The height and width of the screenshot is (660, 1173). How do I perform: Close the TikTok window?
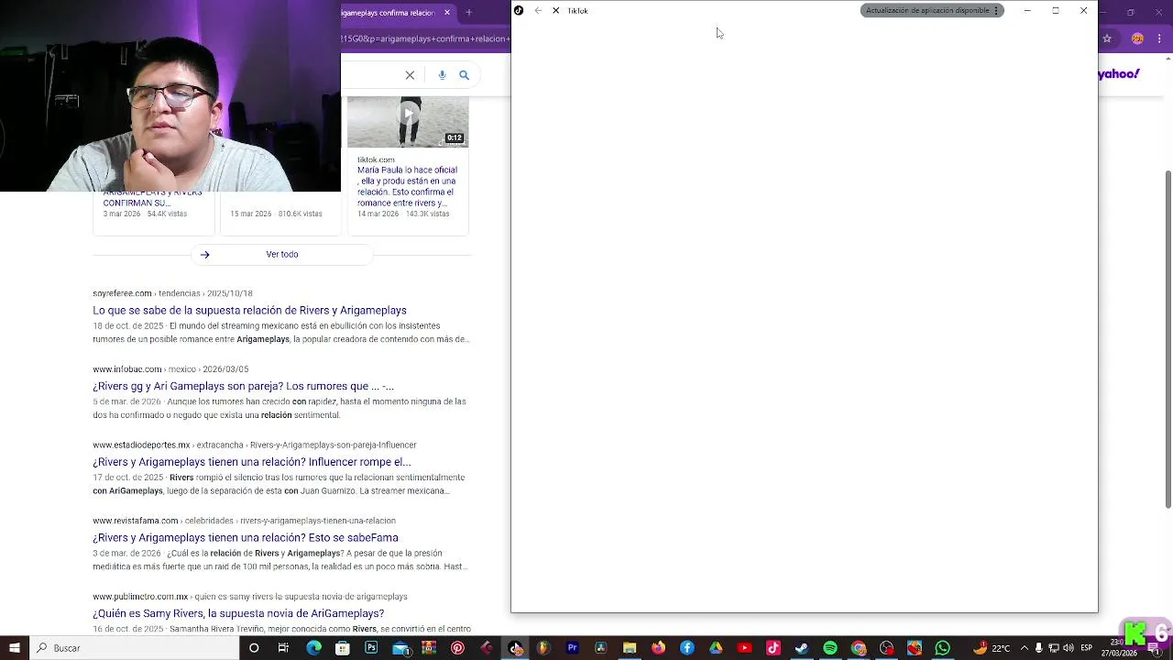coord(1083,11)
